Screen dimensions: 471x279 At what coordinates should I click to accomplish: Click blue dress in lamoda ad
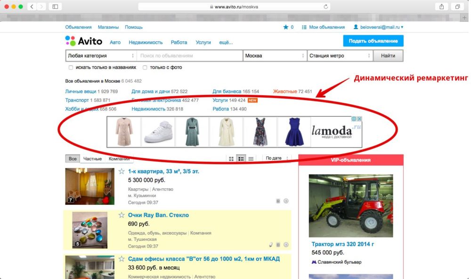tap(294, 132)
